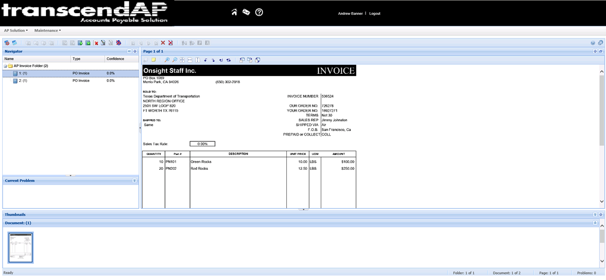The image size is (606, 280).
Task: Click the round icon in Page 1 of 1 header
Action: tap(595, 51)
